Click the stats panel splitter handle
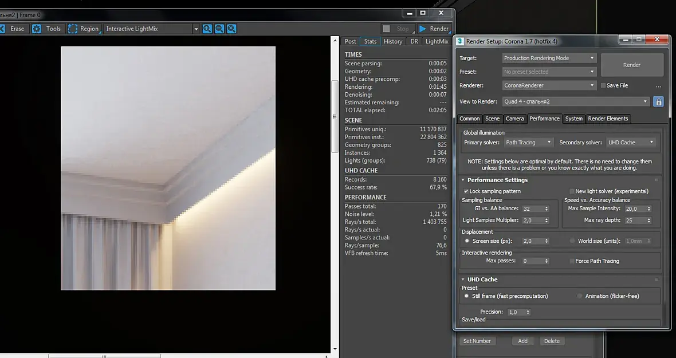The width and height of the screenshot is (676, 358). pos(335,116)
